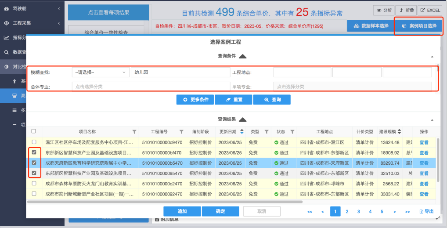
Task: Click the first 工程地点 input field
Action: click(302, 72)
